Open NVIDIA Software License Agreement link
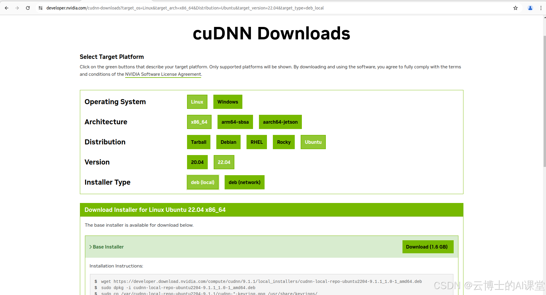Screen dimensions: 546x295 pyautogui.click(x=163, y=74)
